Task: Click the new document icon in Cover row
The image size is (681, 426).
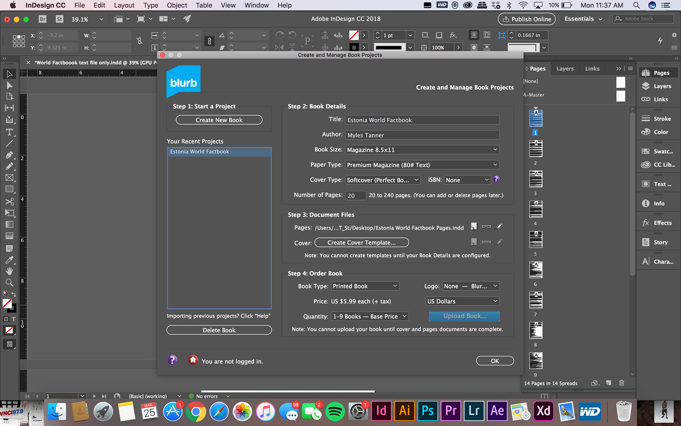Action: [x=474, y=242]
